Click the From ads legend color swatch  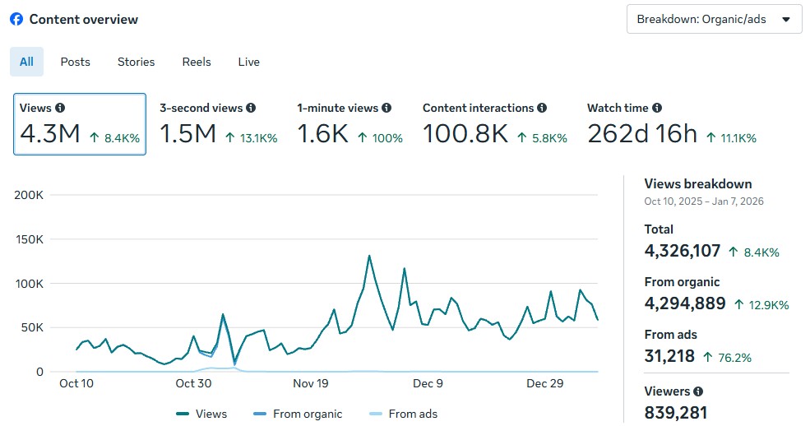376,414
